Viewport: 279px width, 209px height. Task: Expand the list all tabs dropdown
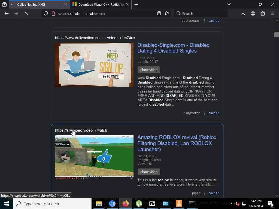[229, 4]
